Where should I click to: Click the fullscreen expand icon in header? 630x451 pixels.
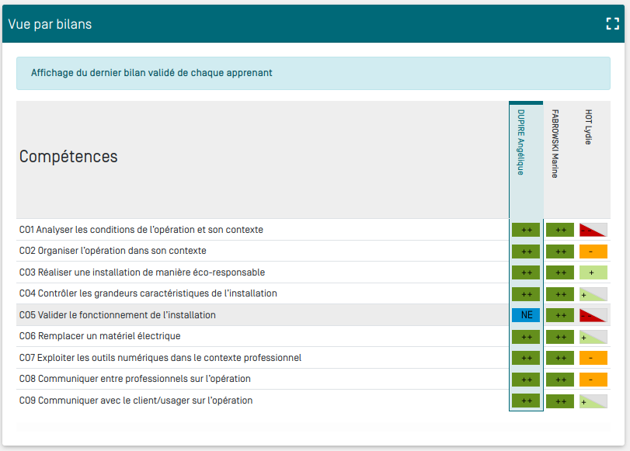pyautogui.click(x=612, y=24)
